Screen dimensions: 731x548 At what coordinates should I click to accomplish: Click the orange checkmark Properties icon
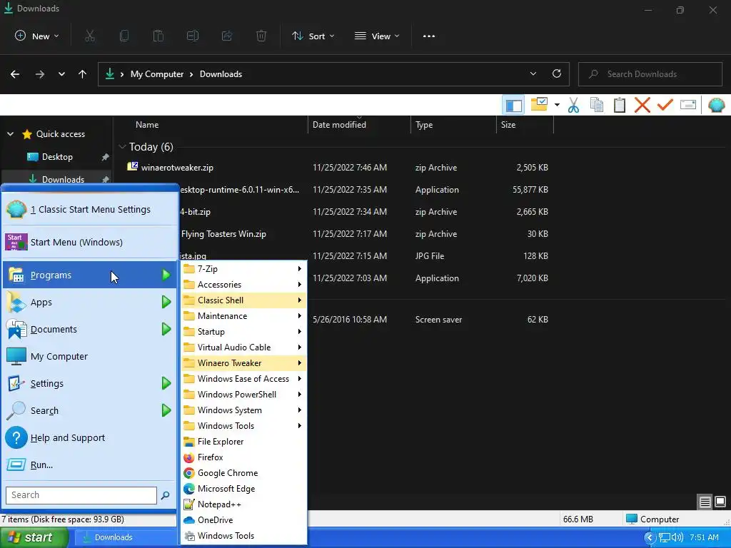pyautogui.click(x=665, y=106)
